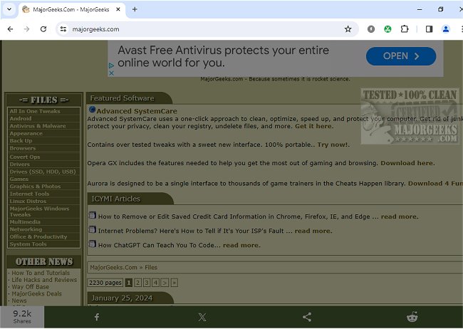This screenshot has height=329, width=463.
Task: Open the Appearance category
Action: click(x=26, y=133)
